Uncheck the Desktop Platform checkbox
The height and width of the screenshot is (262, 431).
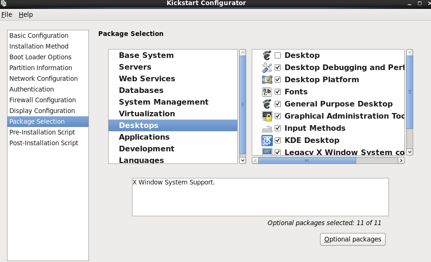pos(278,79)
